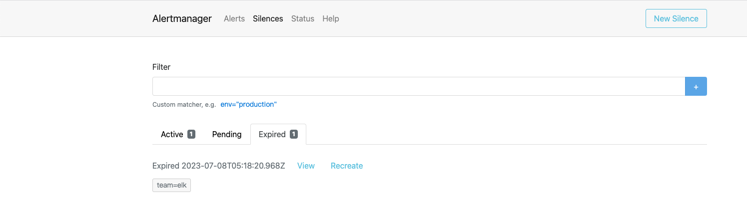Screen dimensions: 747x203
Task: Focus the Filter matcher input field
Action: [x=418, y=86]
